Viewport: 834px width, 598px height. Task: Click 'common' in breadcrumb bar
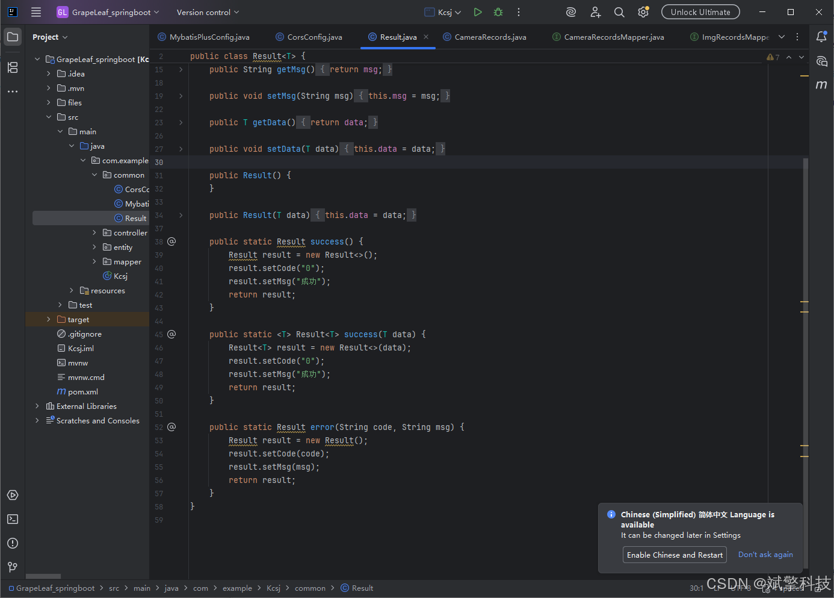coord(310,588)
